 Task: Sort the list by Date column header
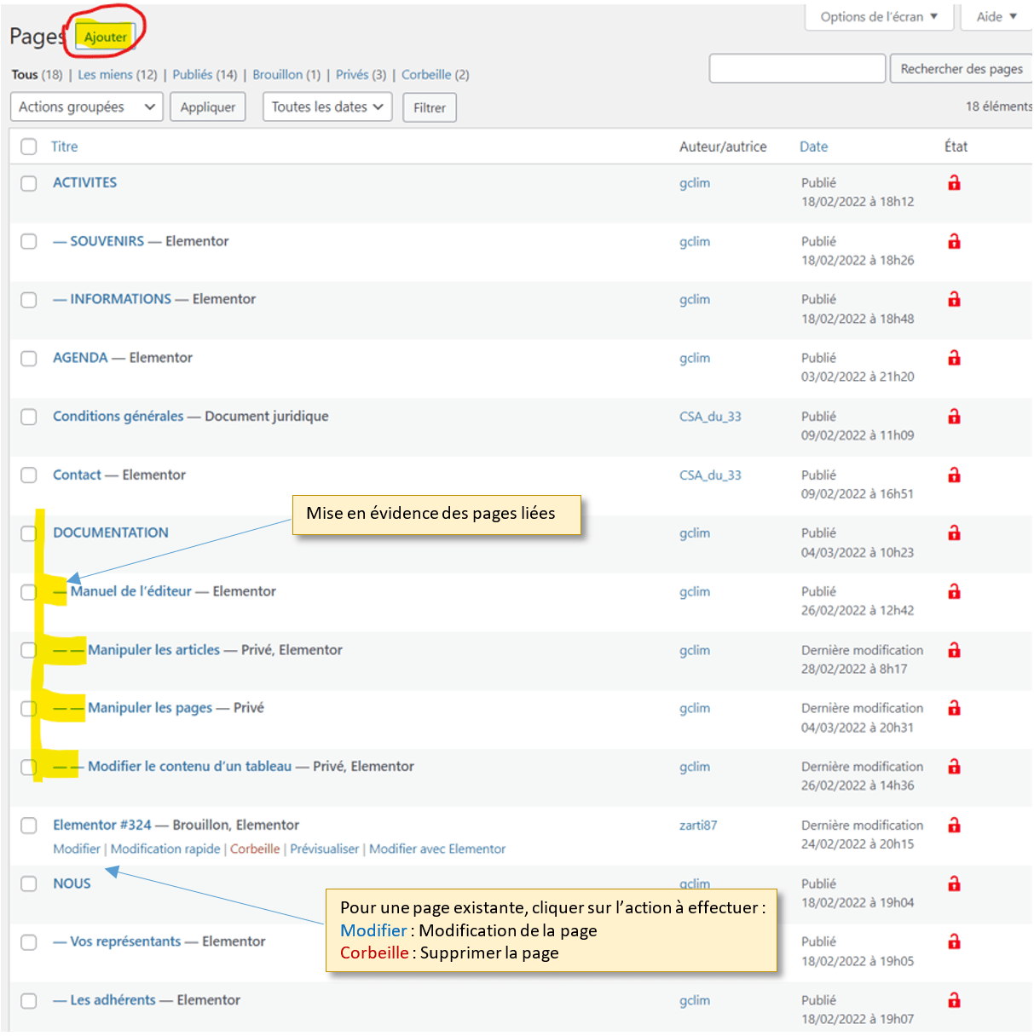point(813,147)
